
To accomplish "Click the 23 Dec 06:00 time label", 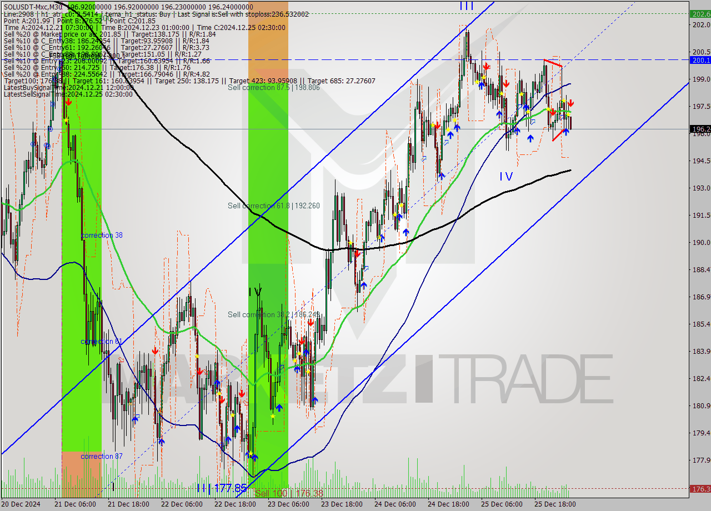I will click(288, 504).
